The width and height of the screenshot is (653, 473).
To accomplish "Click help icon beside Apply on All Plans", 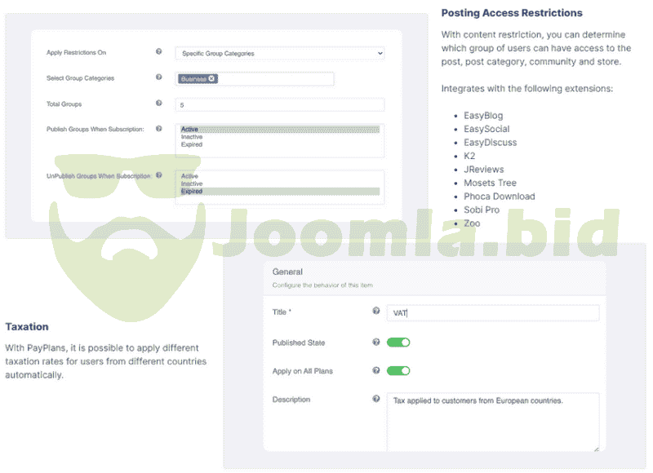I will coord(376,371).
